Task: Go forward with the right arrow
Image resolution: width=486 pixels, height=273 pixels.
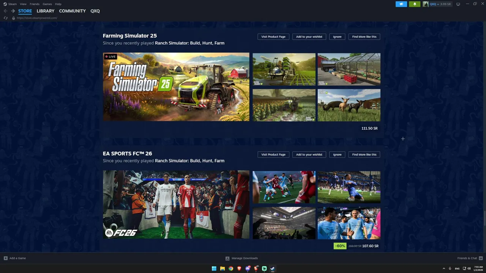Action: [x=13, y=11]
